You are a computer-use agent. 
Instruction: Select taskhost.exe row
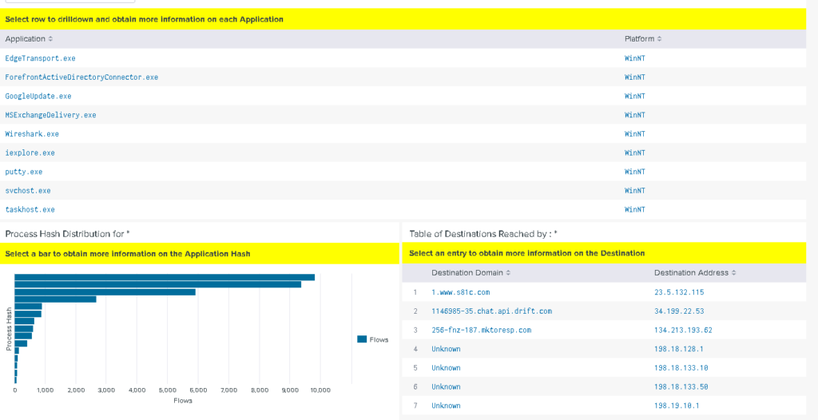click(x=30, y=210)
